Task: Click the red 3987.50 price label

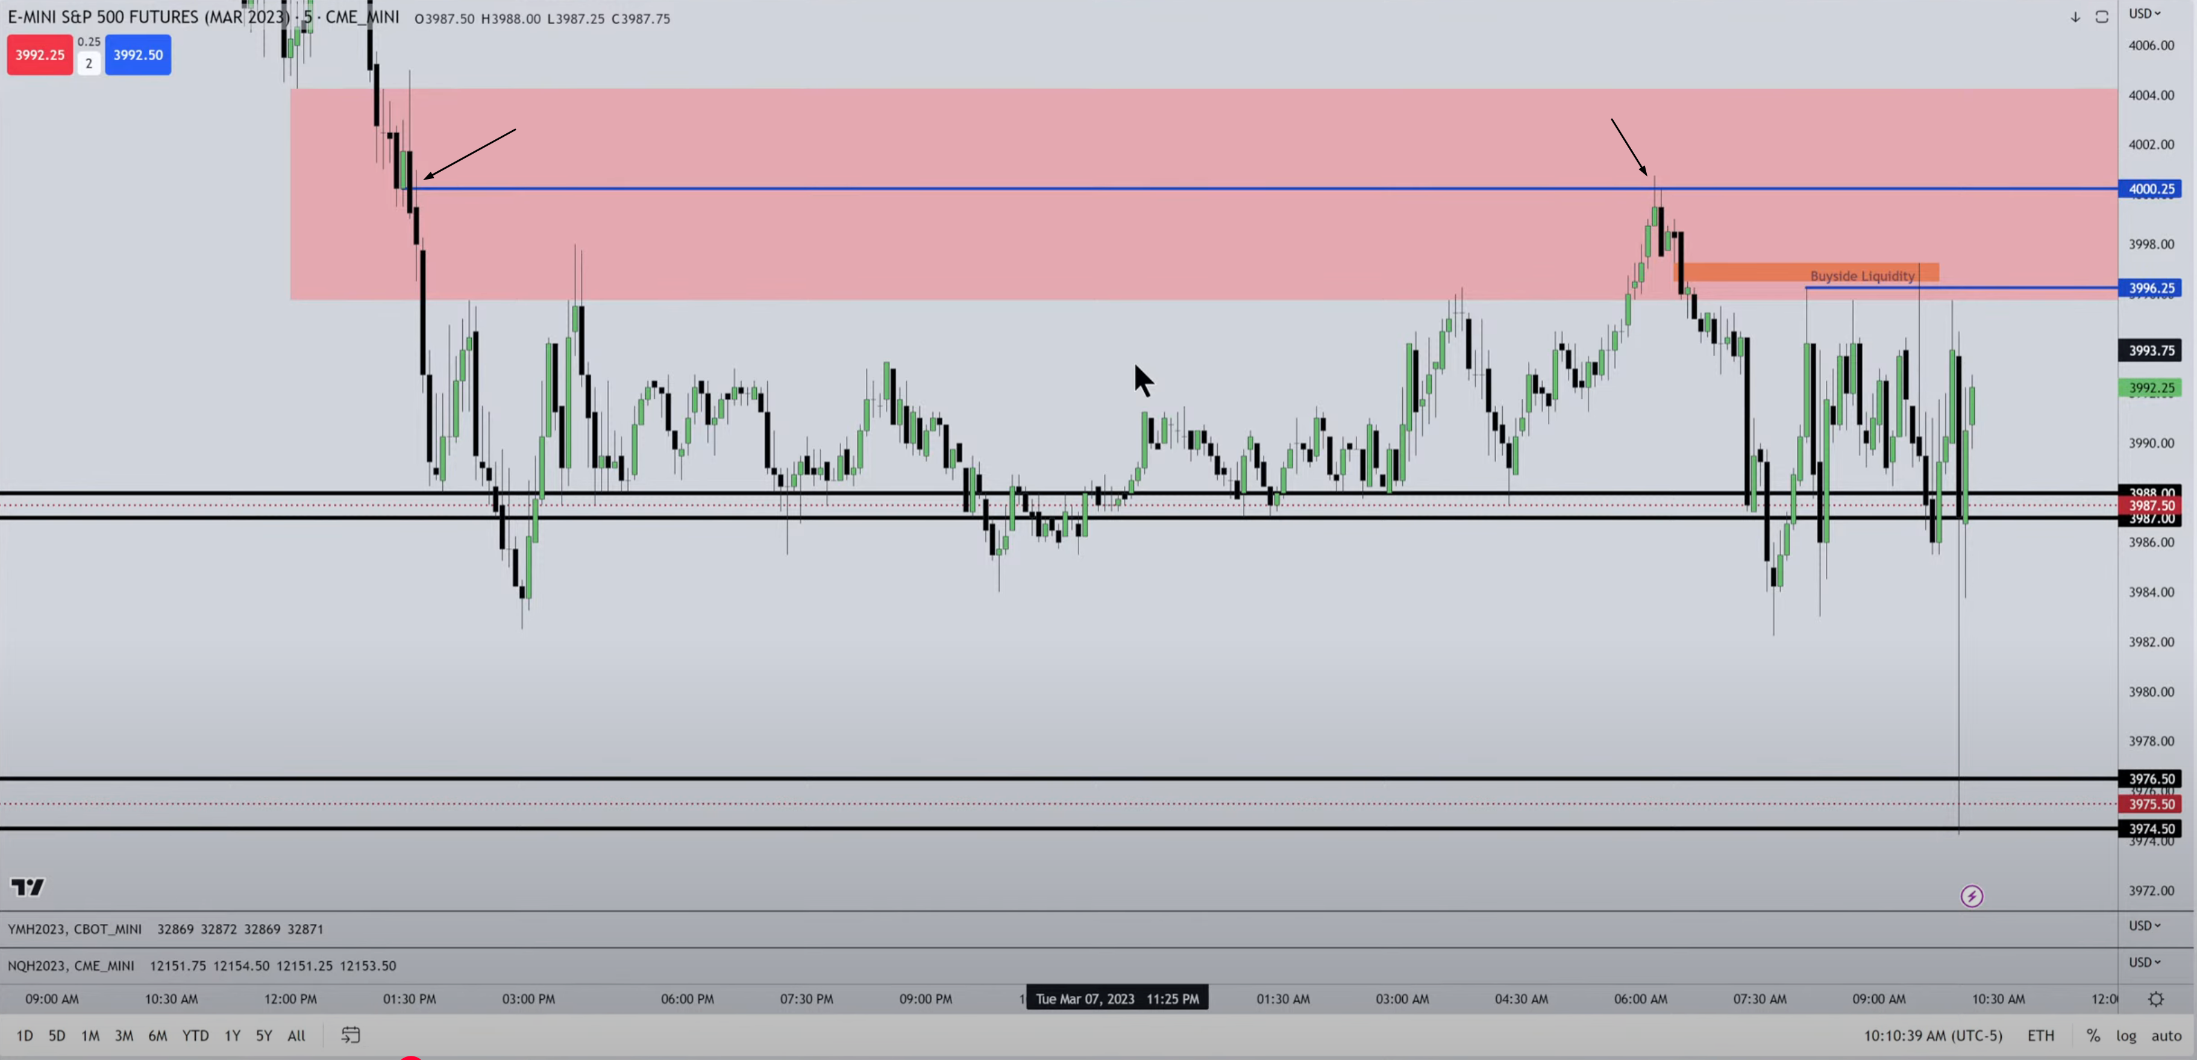Action: (2150, 506)
